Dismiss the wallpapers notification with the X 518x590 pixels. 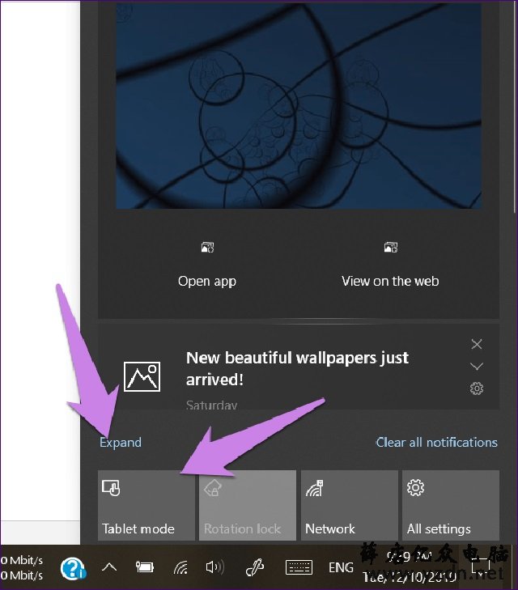477,344
